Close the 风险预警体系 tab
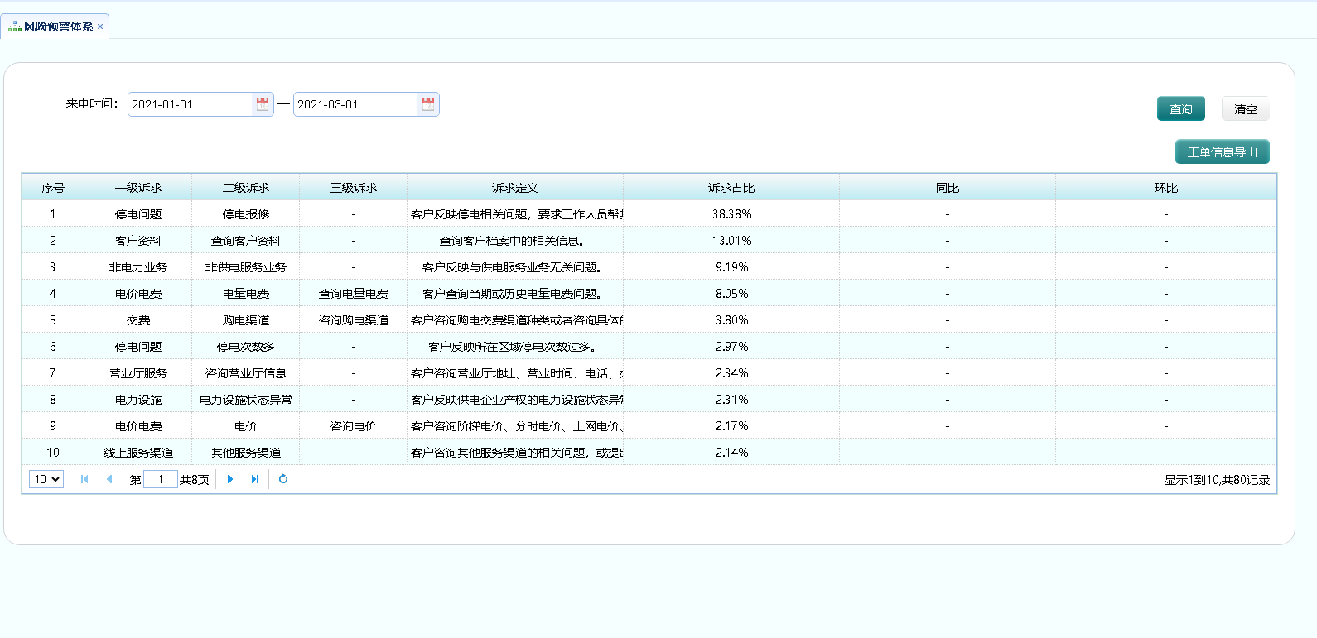The height and width of the screenshot is (638, 1317). tap(100, 26)
